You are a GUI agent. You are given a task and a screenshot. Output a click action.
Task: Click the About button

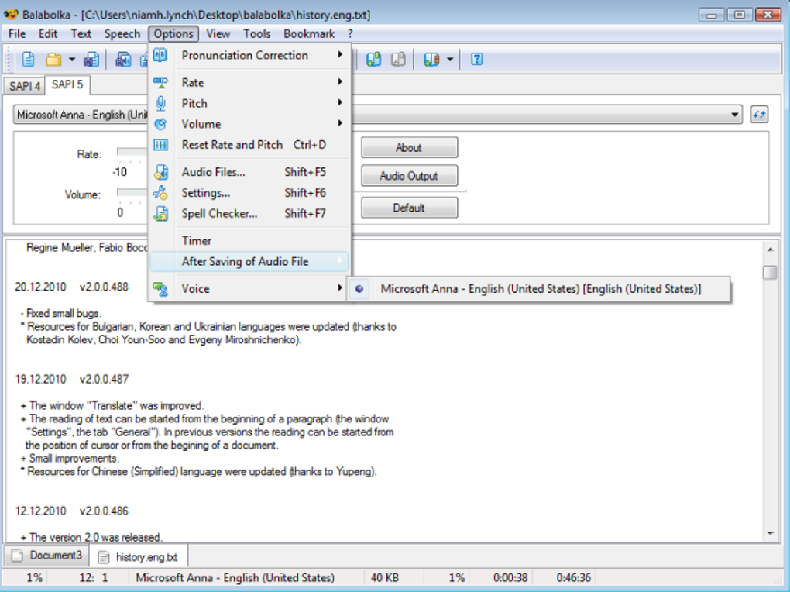coord(409,148)
